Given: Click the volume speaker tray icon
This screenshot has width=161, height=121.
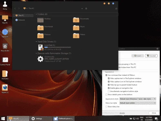Looking at the screenshot, I should [x=137, y=118].
